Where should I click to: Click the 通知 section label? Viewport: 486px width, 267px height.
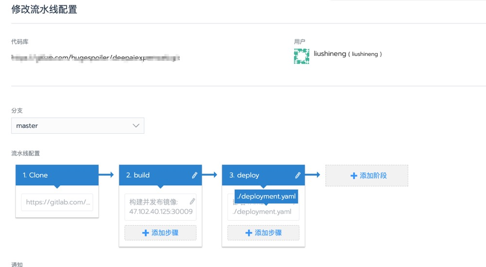click(x=17, y=265)
